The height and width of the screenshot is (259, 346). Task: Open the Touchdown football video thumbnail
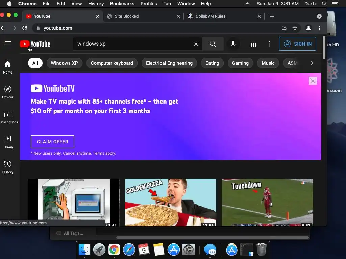[x=267, y=202]
